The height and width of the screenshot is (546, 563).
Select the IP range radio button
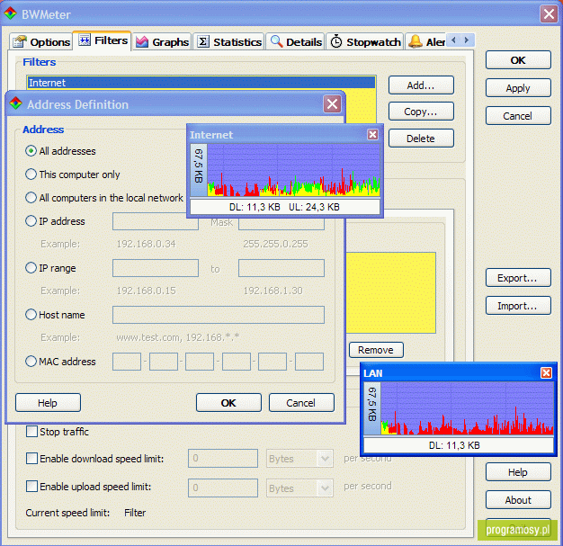pos(31,268)
